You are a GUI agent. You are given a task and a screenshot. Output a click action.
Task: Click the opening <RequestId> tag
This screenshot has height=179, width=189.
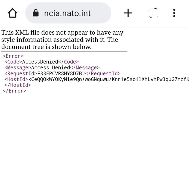pos(21,73)
